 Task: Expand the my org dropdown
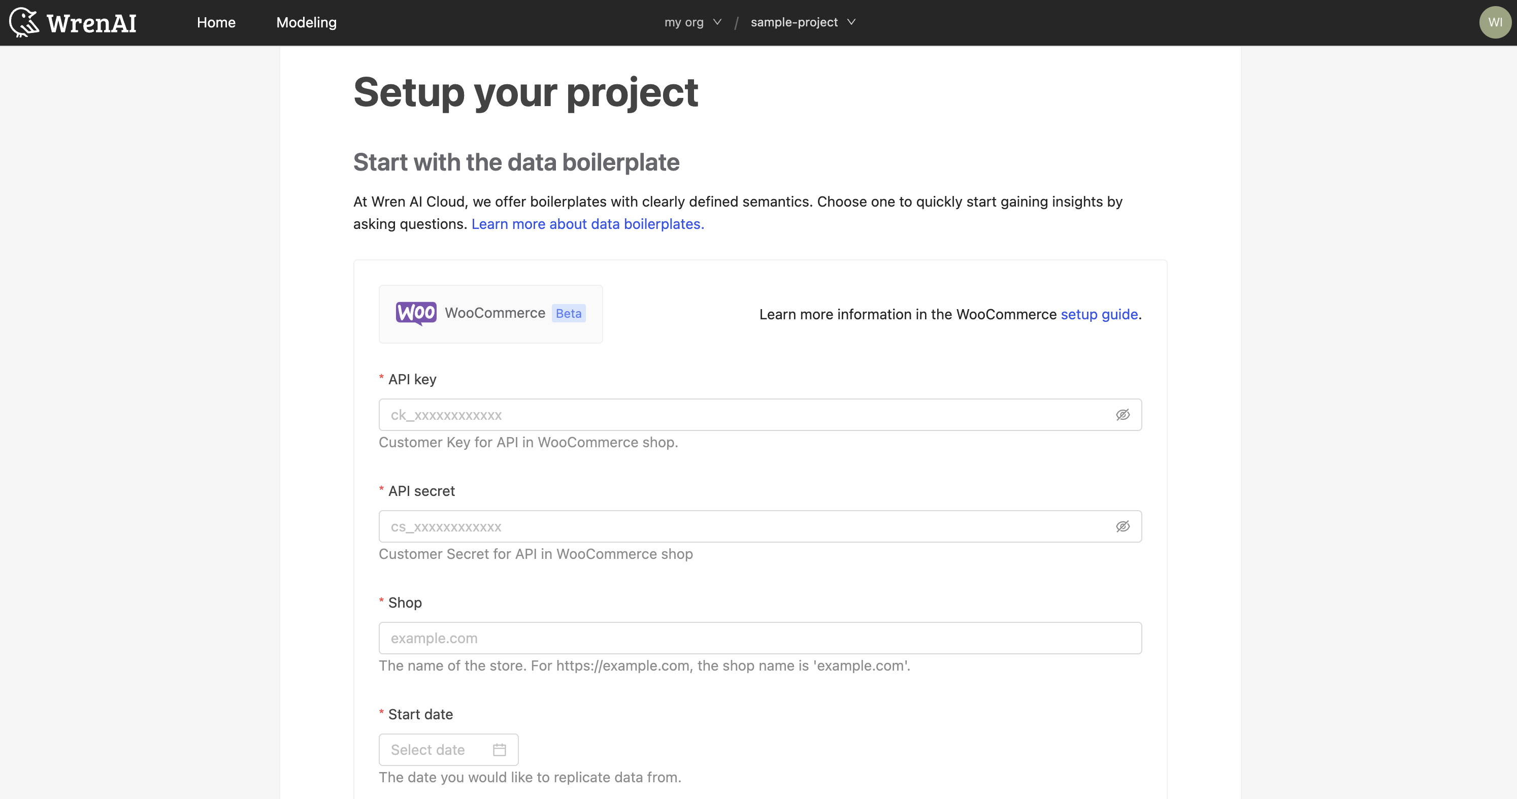692,22
